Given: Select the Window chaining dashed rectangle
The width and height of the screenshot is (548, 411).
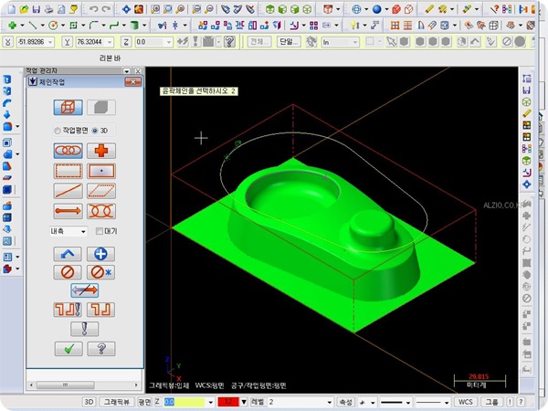Looking at the screenshot, I should tap(68, 171).
